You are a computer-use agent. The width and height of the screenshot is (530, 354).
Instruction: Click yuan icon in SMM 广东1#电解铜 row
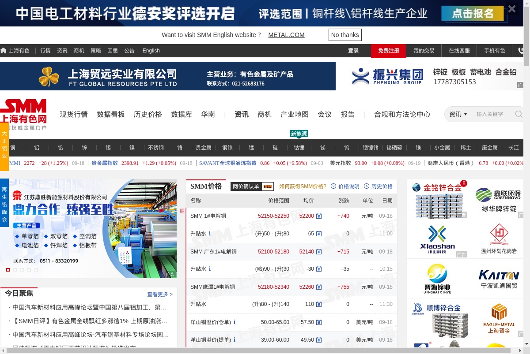pyautogui.click(x=319, y=252)
